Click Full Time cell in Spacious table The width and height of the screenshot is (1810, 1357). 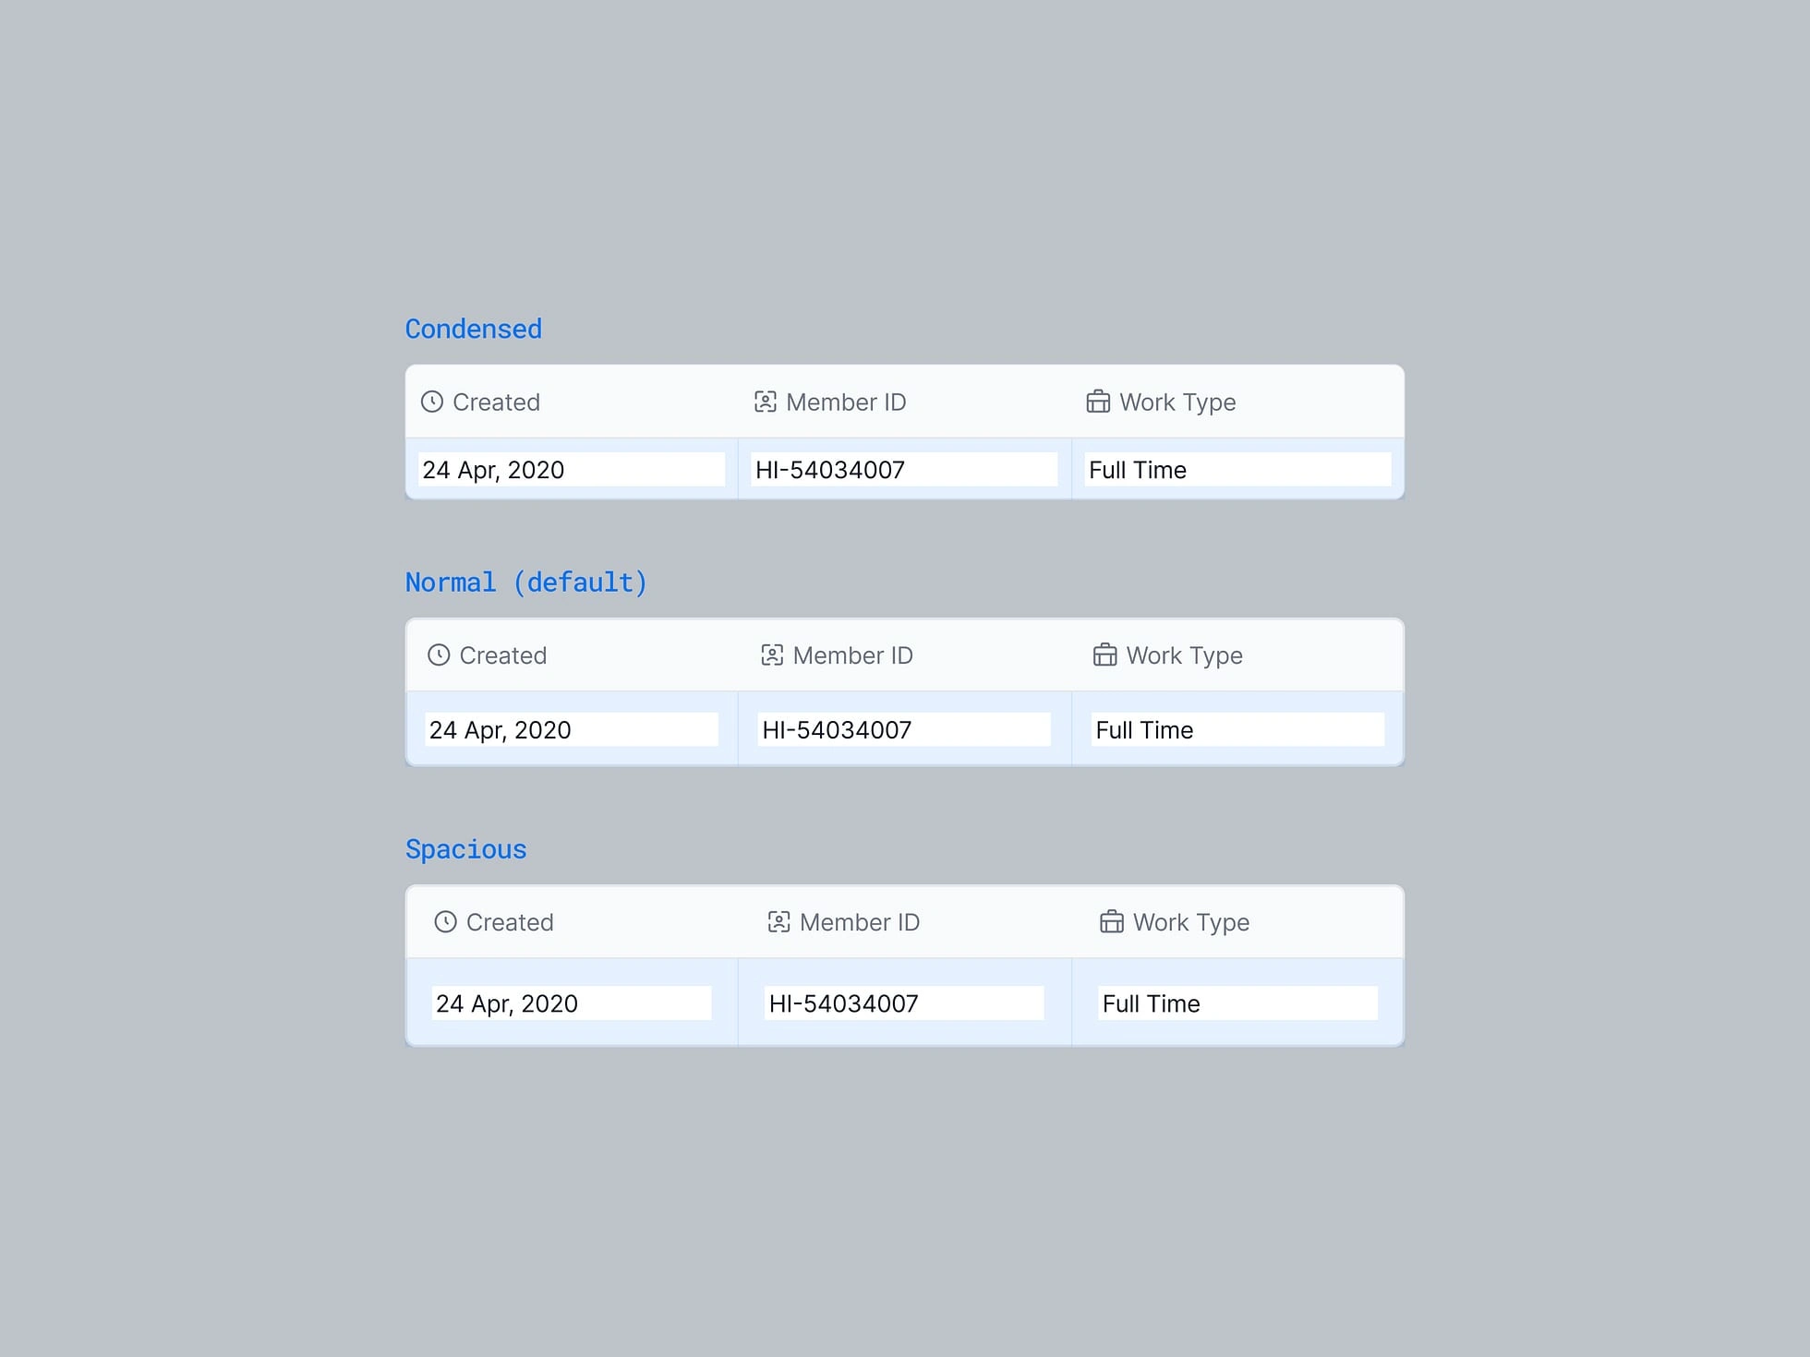pyautogui.click(x=1237, y=1003)
